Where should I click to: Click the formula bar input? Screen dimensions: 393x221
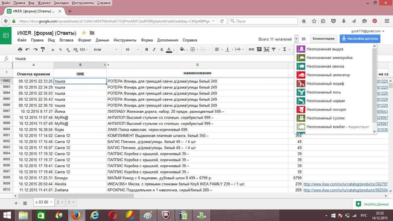[x=203, y=58]
